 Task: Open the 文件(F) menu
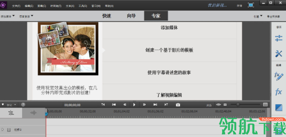coord(16,6)
